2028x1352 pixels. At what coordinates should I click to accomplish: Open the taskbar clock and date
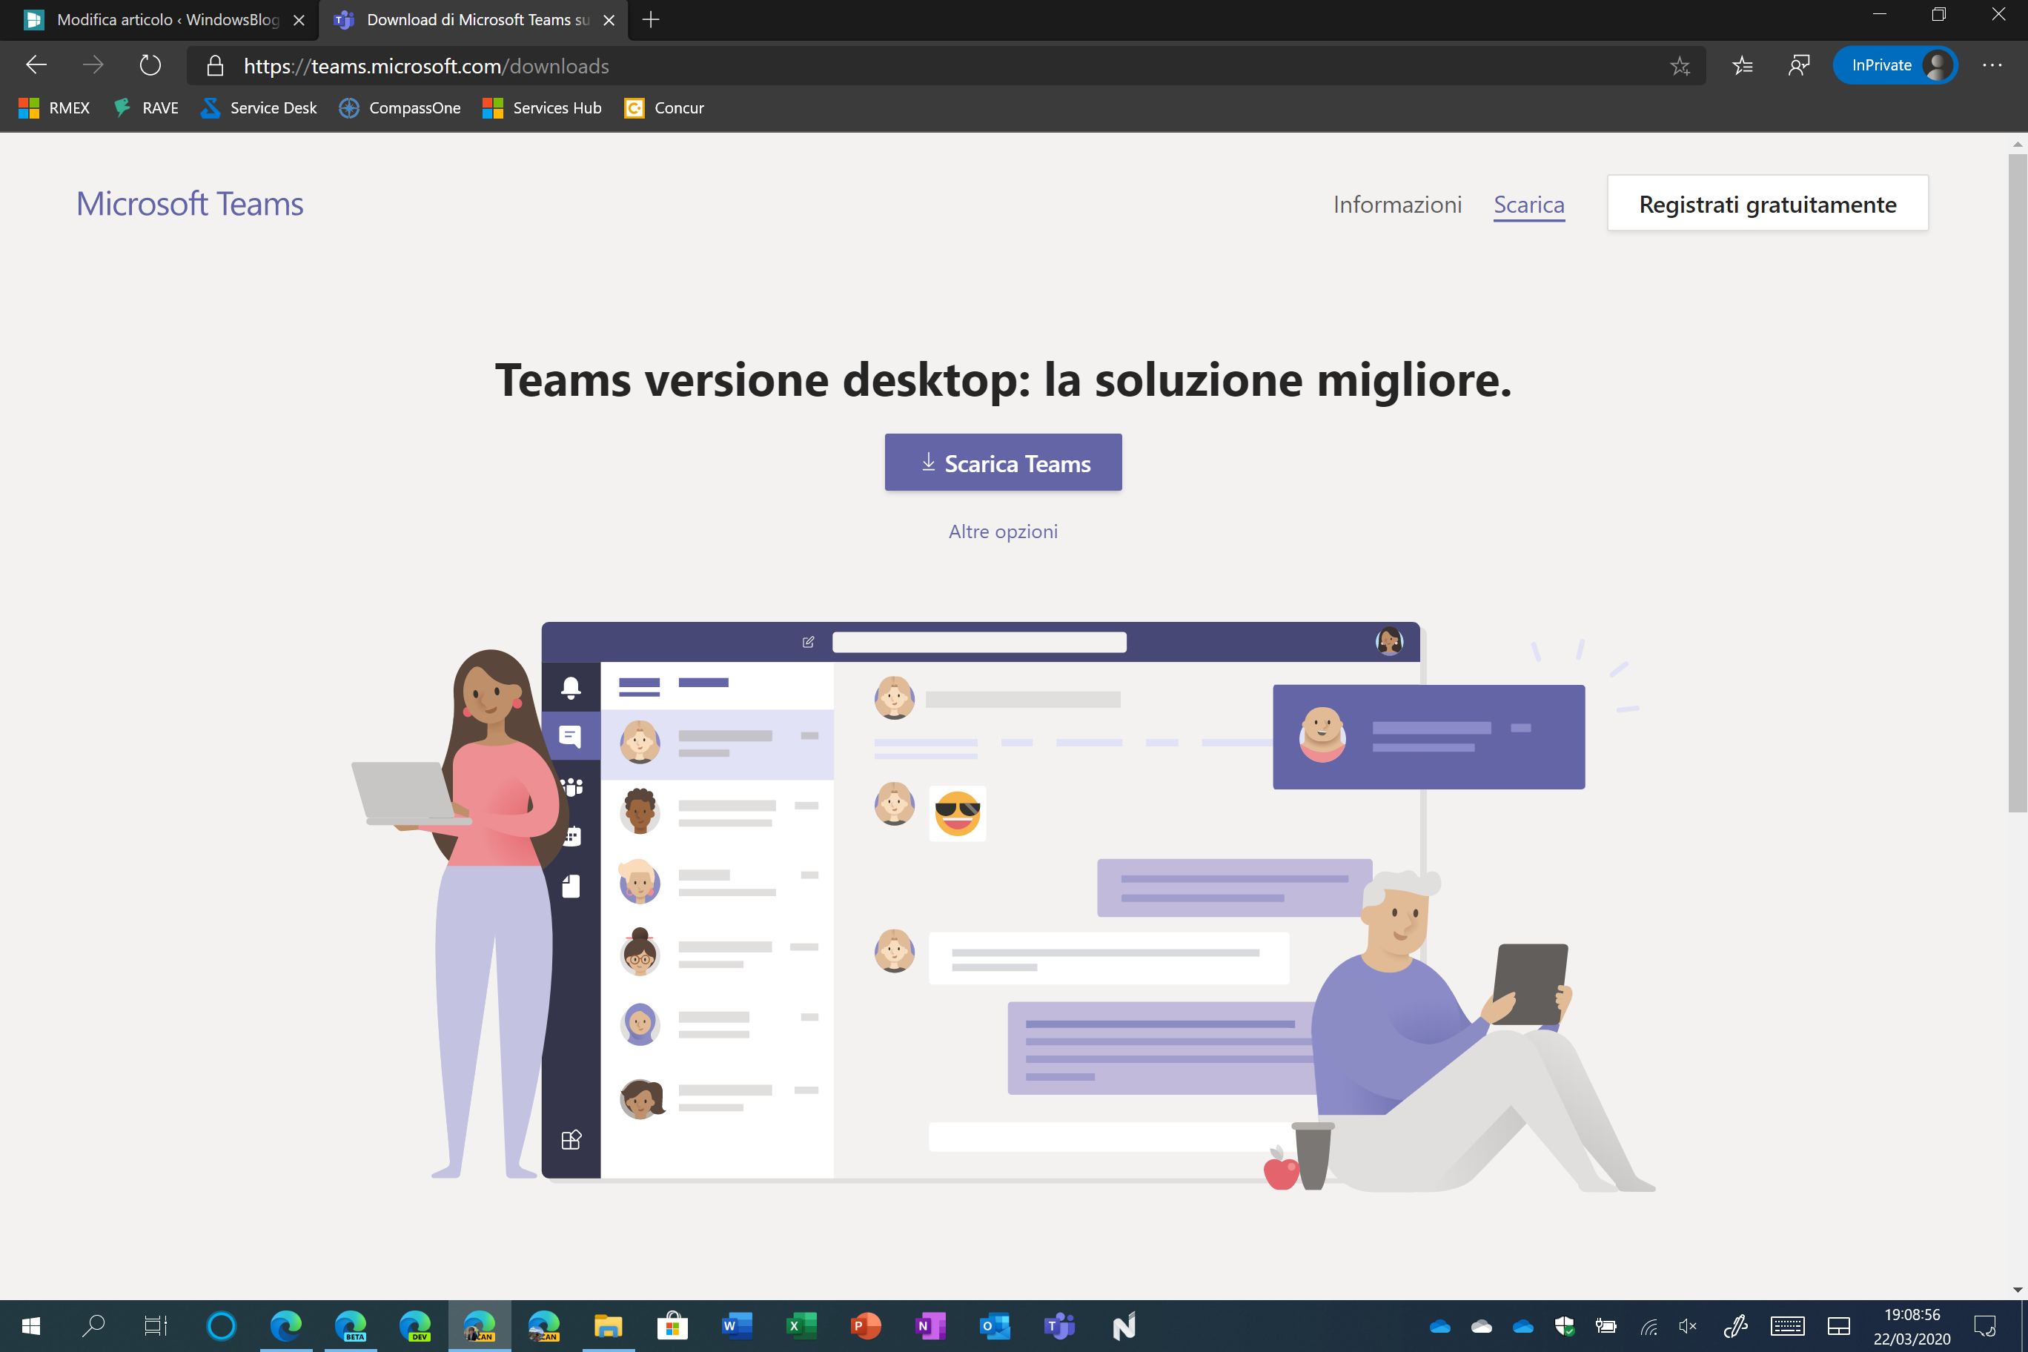1912,1326
